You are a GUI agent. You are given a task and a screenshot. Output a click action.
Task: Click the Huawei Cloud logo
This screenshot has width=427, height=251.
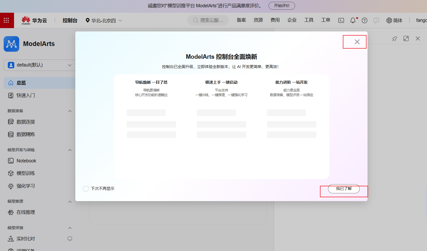pos(34,20)
